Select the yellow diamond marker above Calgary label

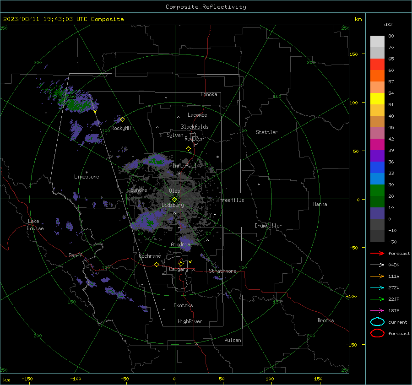[x=181, y=264]
